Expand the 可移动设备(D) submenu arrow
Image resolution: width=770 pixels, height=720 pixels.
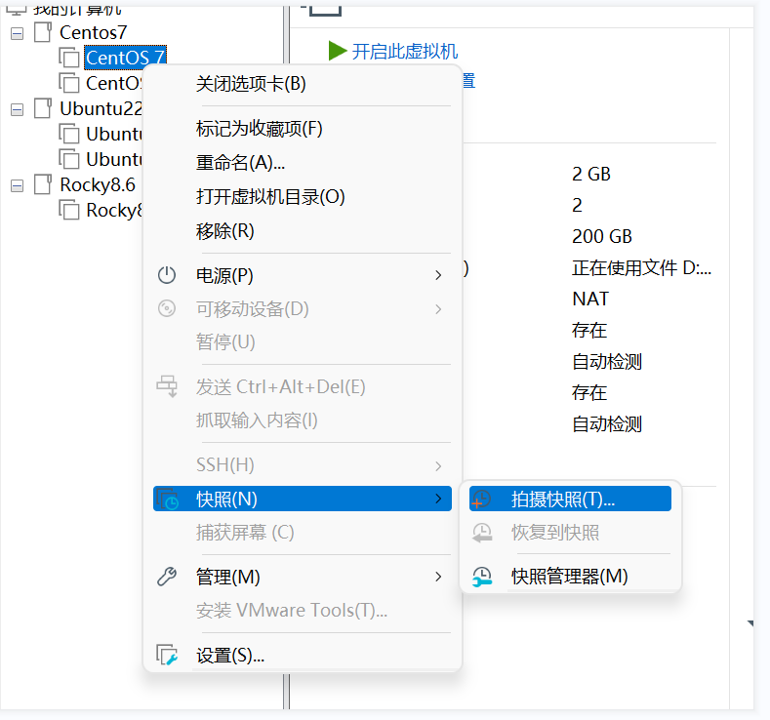click(x=438, y=309)
